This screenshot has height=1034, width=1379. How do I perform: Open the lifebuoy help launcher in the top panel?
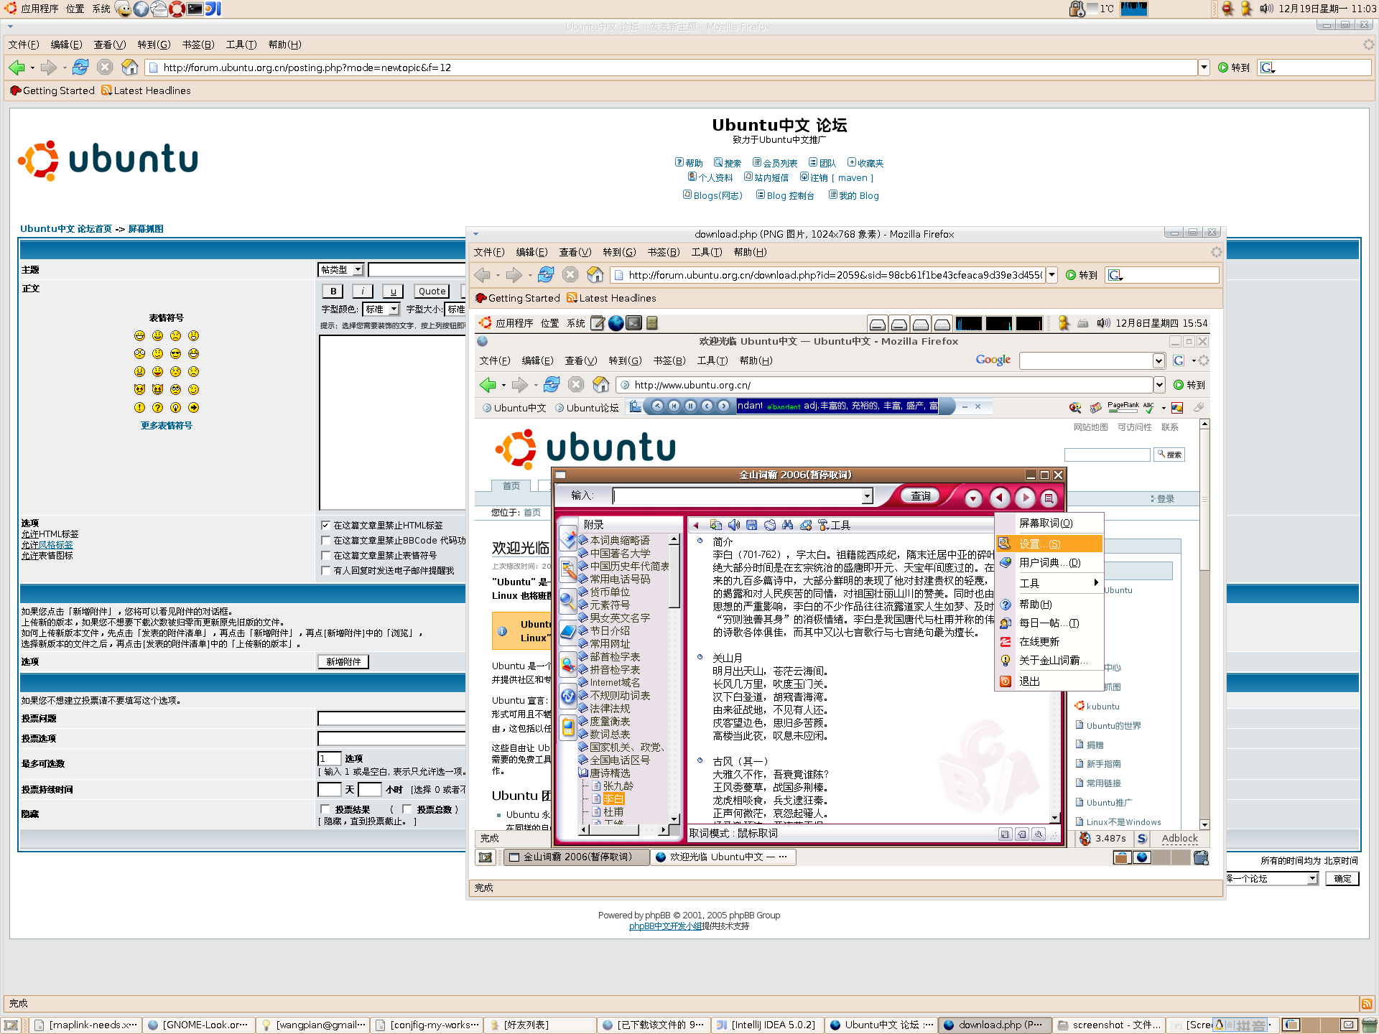(177, 9)
